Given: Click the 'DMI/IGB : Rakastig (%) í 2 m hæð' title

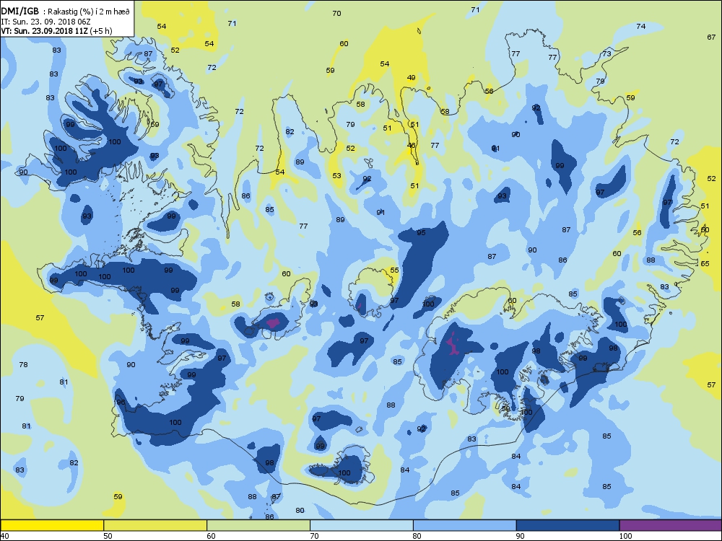Looking at the screenshot, I should [x=66, y=12].
